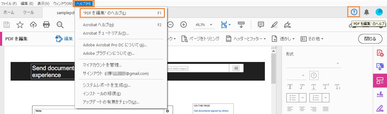Click the format panel question mark icon
The height and width of the screenshot is (114, 387).
(314, 75)
